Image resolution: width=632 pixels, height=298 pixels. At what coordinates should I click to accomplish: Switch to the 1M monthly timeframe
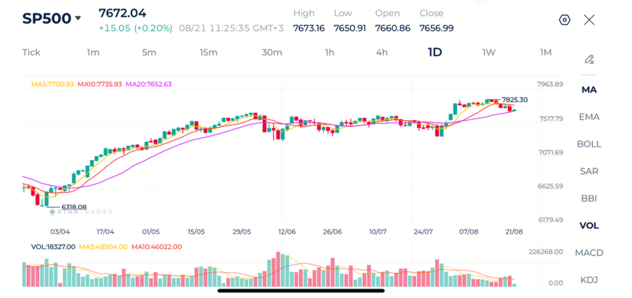[x=546, y=52]
